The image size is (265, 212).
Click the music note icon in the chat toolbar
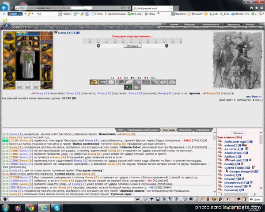[x=176, y=199]
